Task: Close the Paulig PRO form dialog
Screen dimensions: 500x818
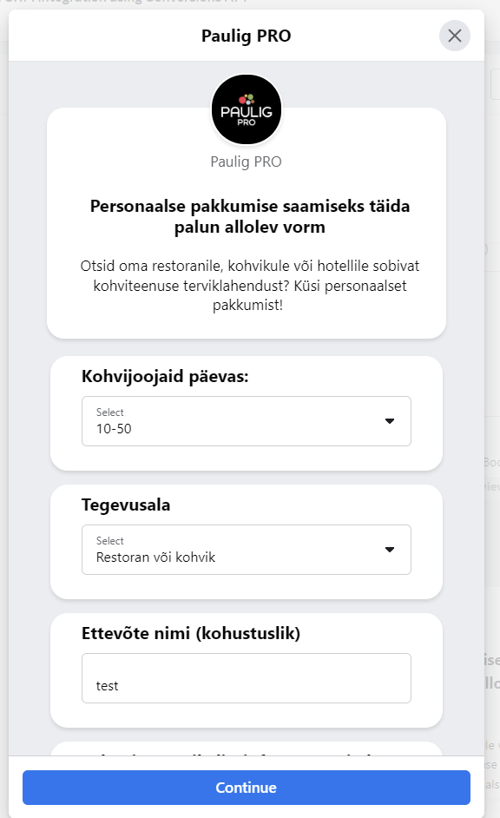Action: [455, 36]
